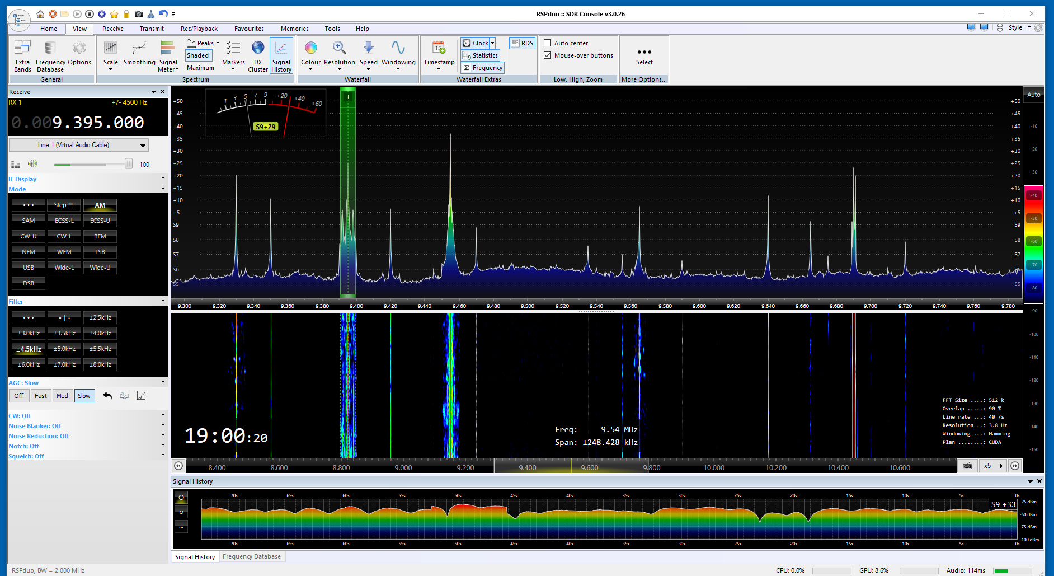Screen dimensions: 1054x576
Task: Click the Windowing waterfall icon
Action: pos(398,49)
